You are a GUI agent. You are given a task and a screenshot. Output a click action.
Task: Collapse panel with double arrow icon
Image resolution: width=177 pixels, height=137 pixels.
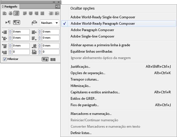tap(54, 2)
